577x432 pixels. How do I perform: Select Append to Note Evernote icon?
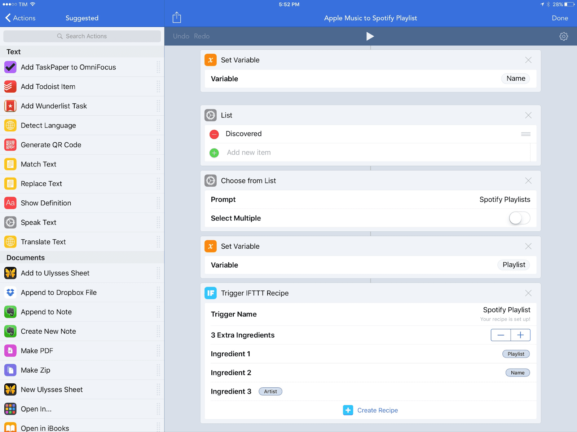(x=10, y=312)
